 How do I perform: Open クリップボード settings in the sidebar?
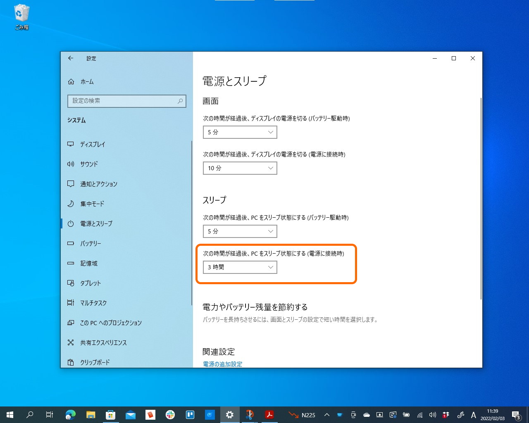95,362
